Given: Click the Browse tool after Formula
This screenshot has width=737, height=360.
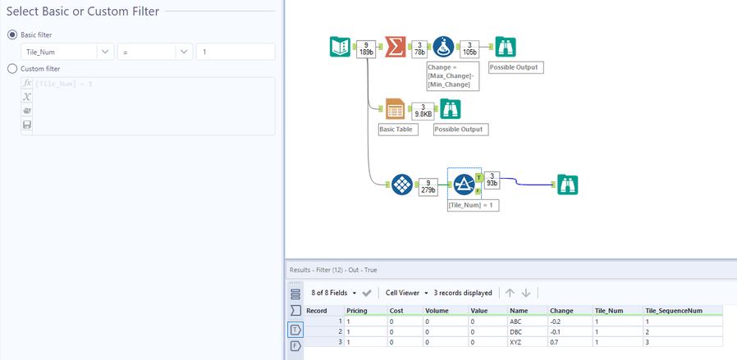Looking at the screenshot, I should click(x=506, y=47).
